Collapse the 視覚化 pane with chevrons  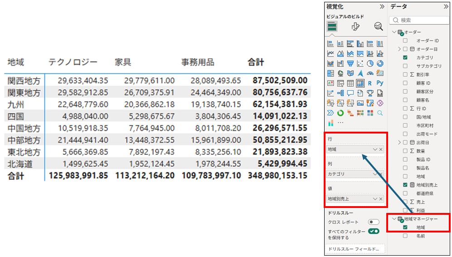click(382, 7)
